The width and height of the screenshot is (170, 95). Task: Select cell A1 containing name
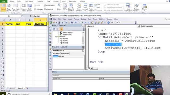tap(10, 24)
